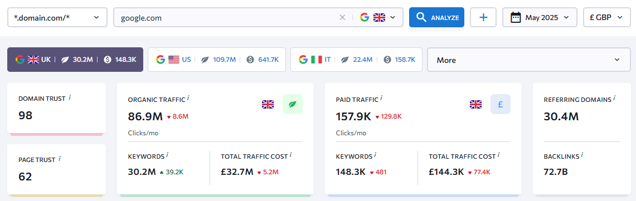Click the info icon next to Domain Trust

70,97
